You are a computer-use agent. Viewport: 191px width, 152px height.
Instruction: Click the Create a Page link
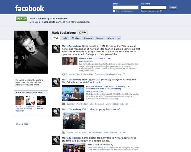coord(22,124)
